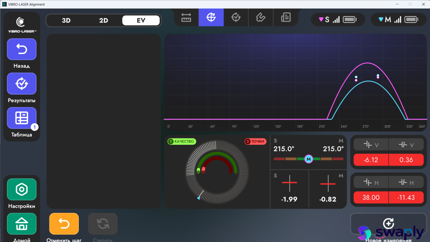Open the report document step icon
430x242 pixels.
click(x=286, y=17)
